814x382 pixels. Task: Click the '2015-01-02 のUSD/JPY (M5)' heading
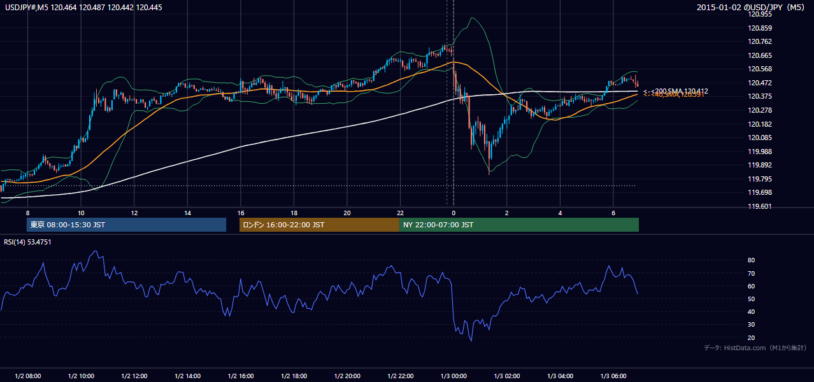click(751, 8)
